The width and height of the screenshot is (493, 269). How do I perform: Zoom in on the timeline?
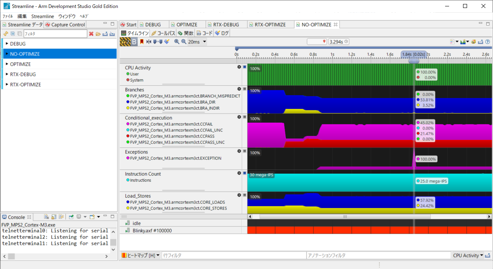pyautogui.click(x=177, y=42)
